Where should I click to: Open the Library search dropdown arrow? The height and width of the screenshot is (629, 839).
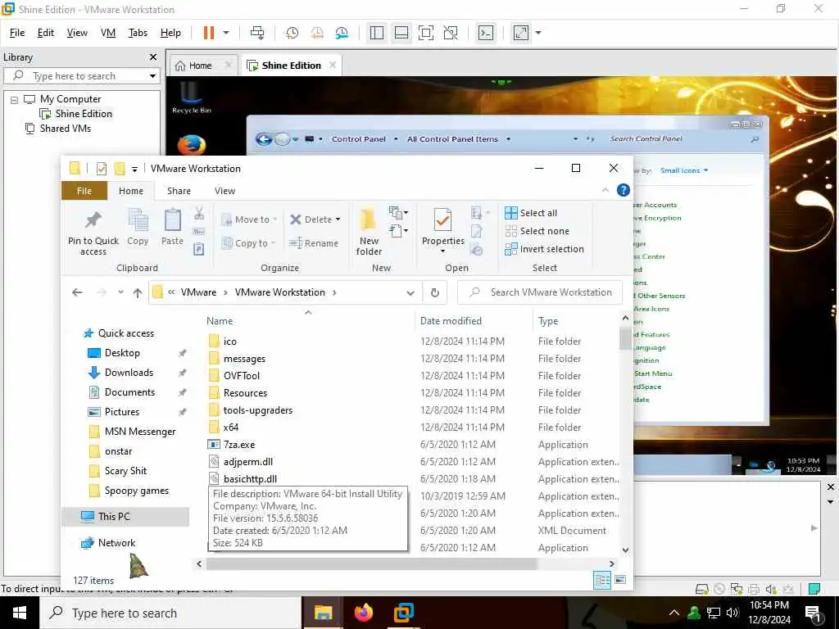[153, 76]
